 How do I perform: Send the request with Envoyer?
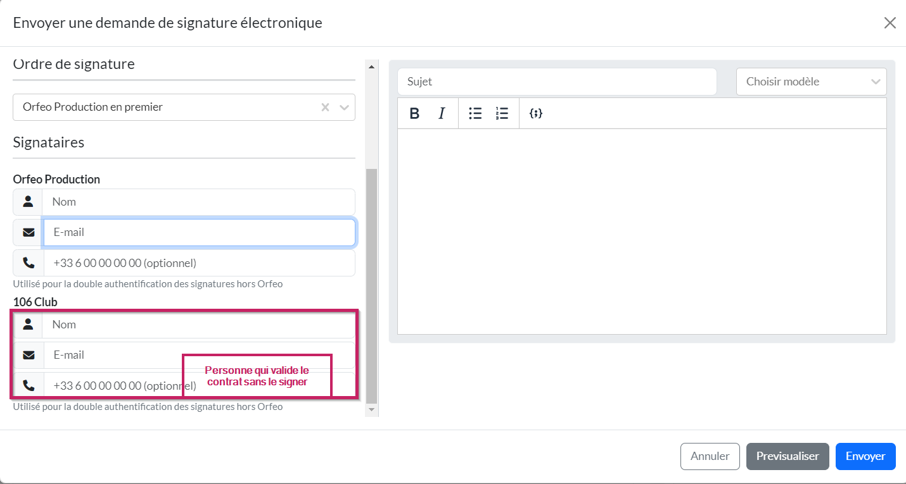coord(865,456)
